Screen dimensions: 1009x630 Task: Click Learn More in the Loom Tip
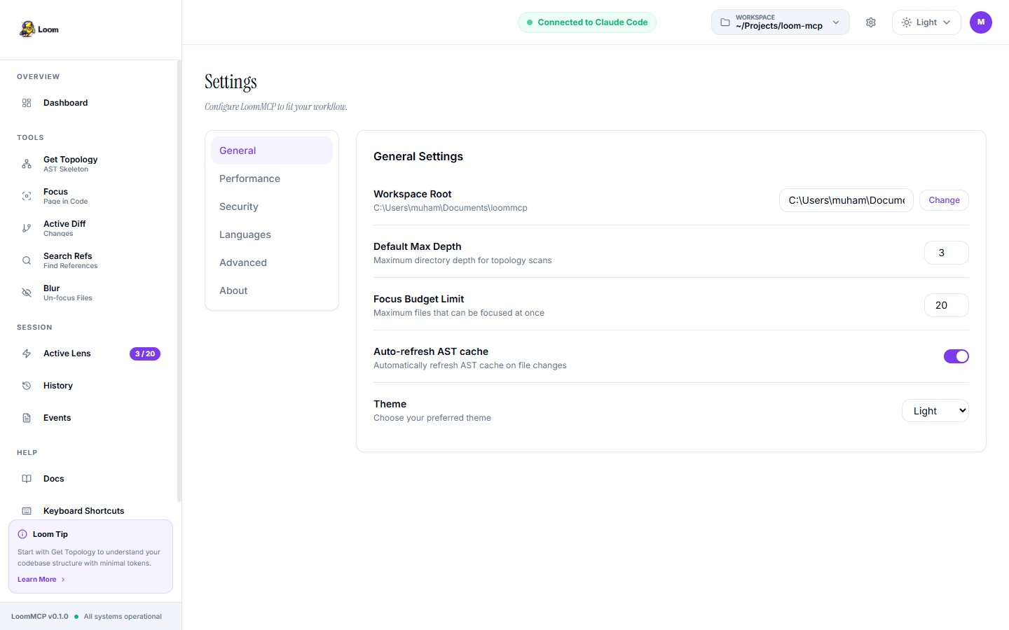pos(36,579)
